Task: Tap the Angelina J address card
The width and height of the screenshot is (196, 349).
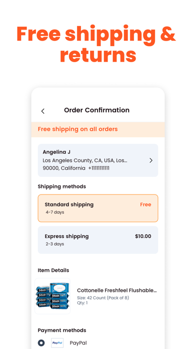Action: (98, 160)
